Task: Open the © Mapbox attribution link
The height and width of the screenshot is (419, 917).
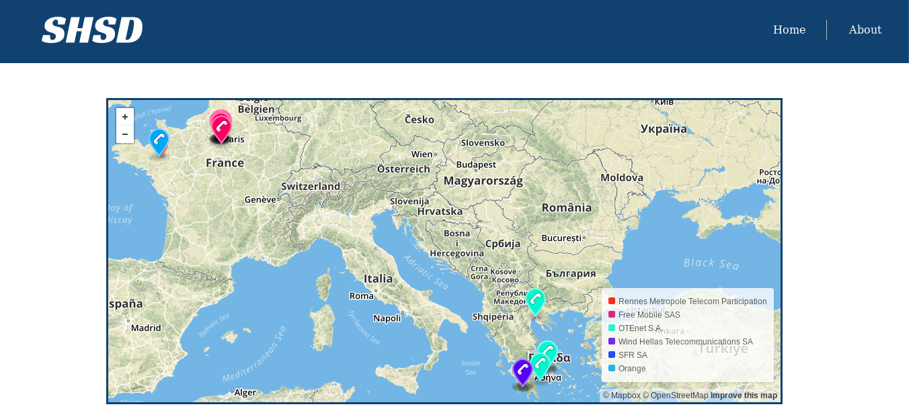Action: click(622, 395)
